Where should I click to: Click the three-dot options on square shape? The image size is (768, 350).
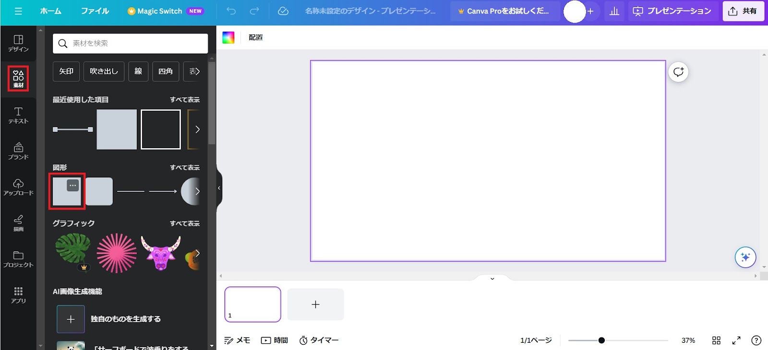(x=72, y=185)
